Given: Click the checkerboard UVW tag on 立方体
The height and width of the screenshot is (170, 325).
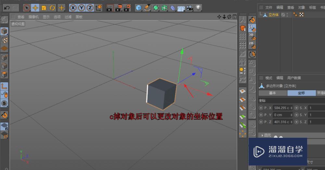Looking at the screenshot, I should (301, 15).
